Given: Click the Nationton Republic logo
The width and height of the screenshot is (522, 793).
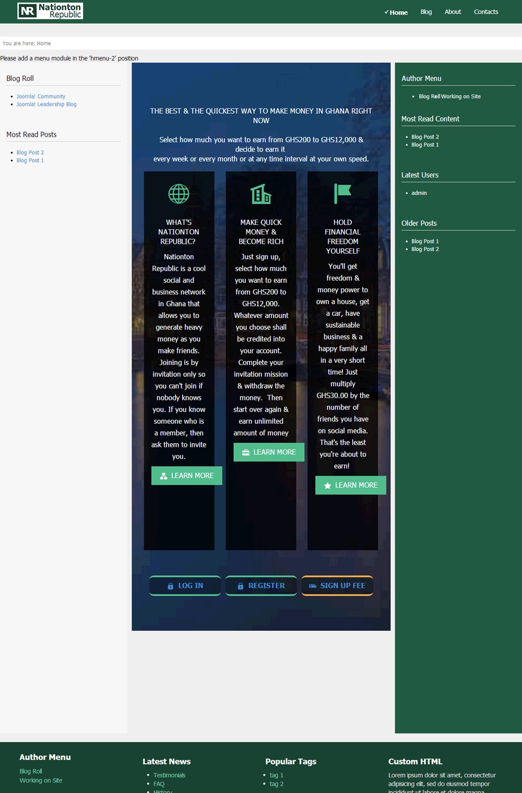Looking at the screenshot, I should pyautogui.click(x=50, y=11).
